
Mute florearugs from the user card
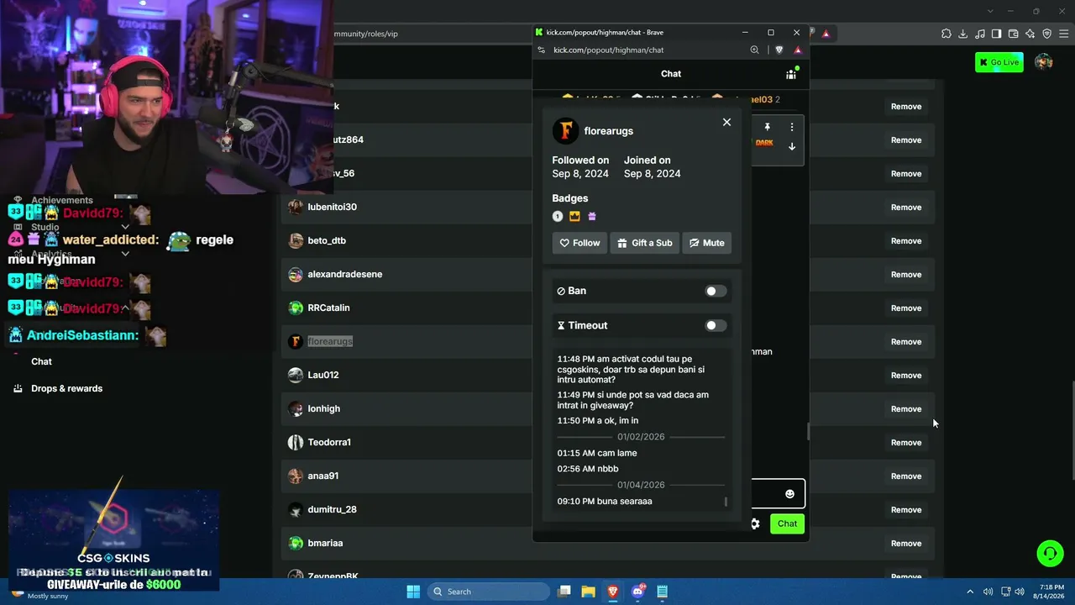[706, 243]
